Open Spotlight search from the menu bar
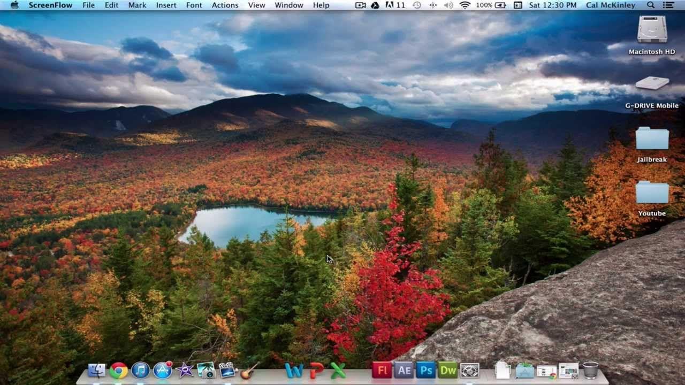Image resolution: width=685 pixels, height=385 pixels. tap(651, 5)
